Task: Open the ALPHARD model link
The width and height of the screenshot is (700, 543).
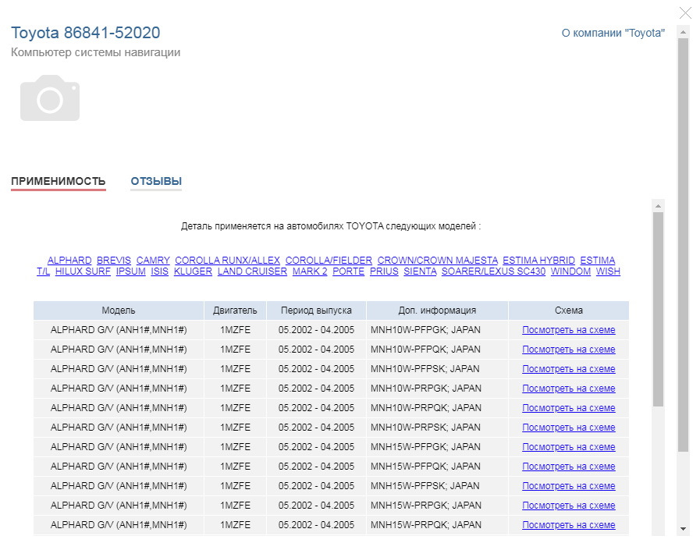Action: (x=69, y=260)
